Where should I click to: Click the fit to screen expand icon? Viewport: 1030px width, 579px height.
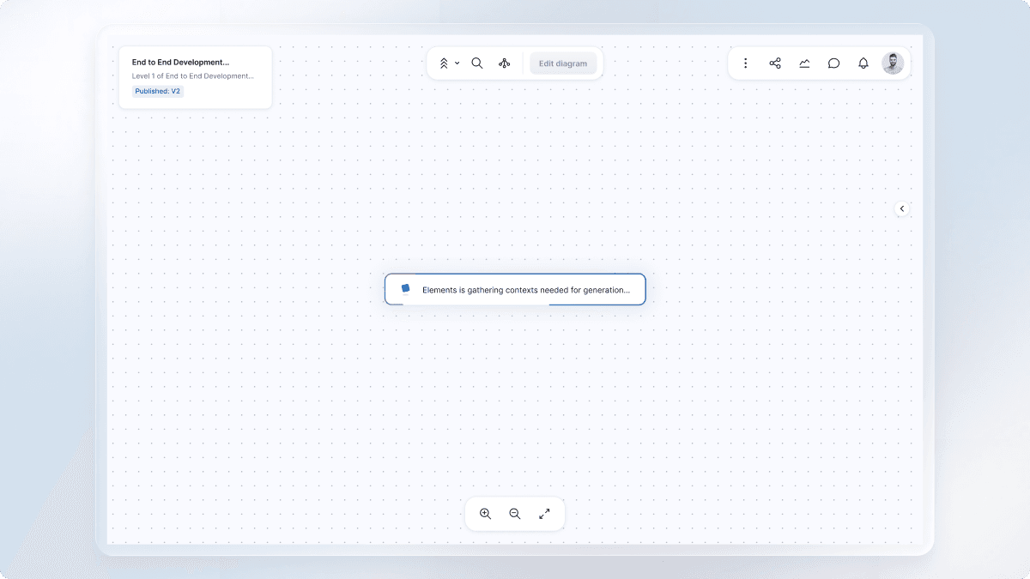click(544, 514)
